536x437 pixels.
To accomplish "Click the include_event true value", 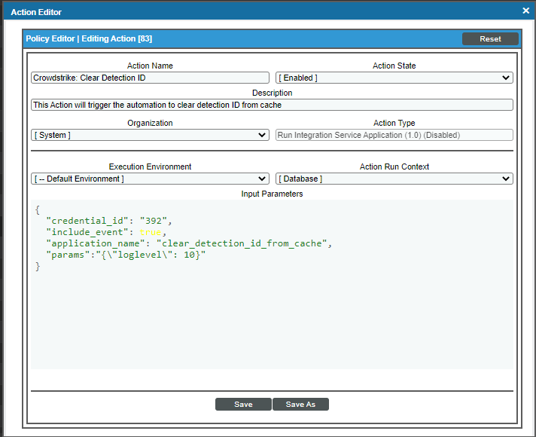I will (150, 232).
